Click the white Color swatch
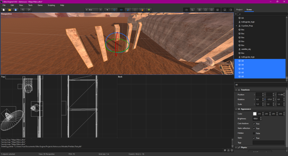The width and height of the screenshot is (288, 156). click(255, 114)
